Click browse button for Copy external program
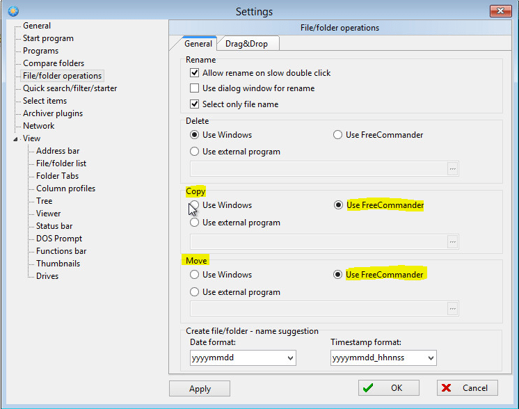 [453, 241]
